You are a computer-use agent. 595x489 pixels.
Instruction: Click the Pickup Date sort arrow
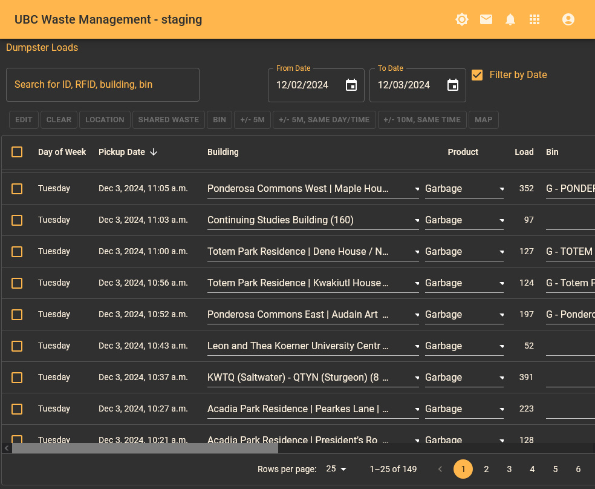coord(154,152)
